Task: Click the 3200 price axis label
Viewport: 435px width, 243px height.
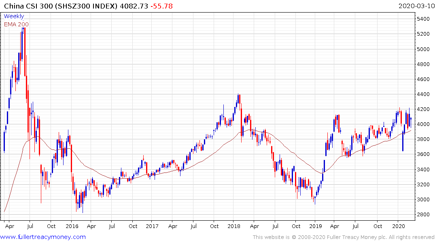Action: coord(423,184)
